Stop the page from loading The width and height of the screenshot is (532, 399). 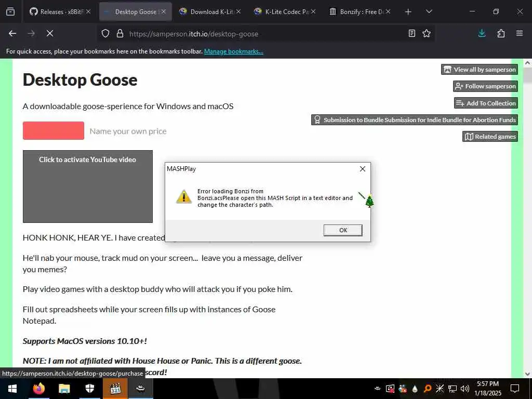click(50, 33)
